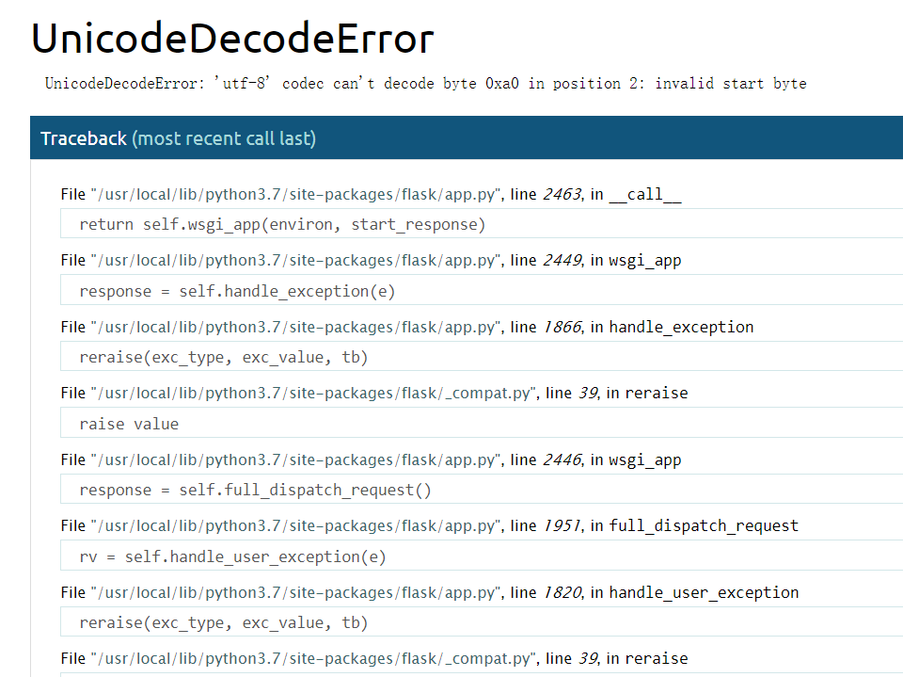The image size is (903, 677).
Task: Click the UnicodeDecodeError page heading
Action: pos(232,39)
